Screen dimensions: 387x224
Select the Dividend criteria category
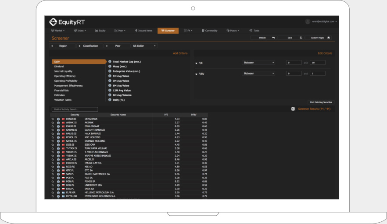point(59,66)
